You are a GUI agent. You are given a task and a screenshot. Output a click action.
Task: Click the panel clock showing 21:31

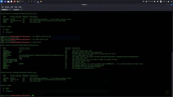(164, 2)
